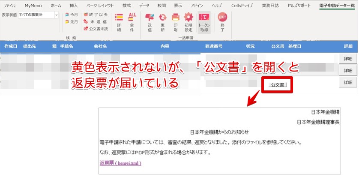Switch to the 挿入 tab

(74, 6)
